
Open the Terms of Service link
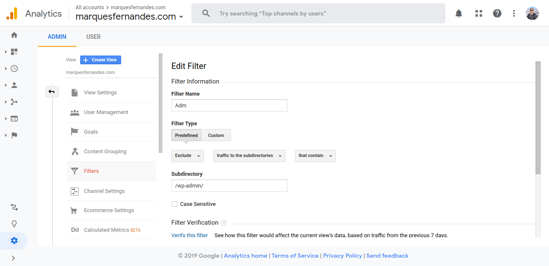tap(295, 256)
